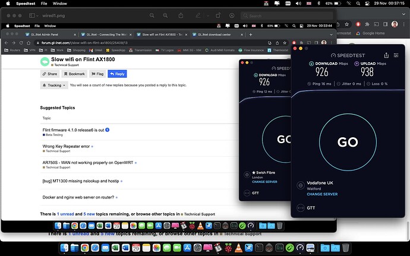Expand Chrome tab search chevron above profile avatar
Viewport: 410px width, 256px height.
(x=403, y=14)
